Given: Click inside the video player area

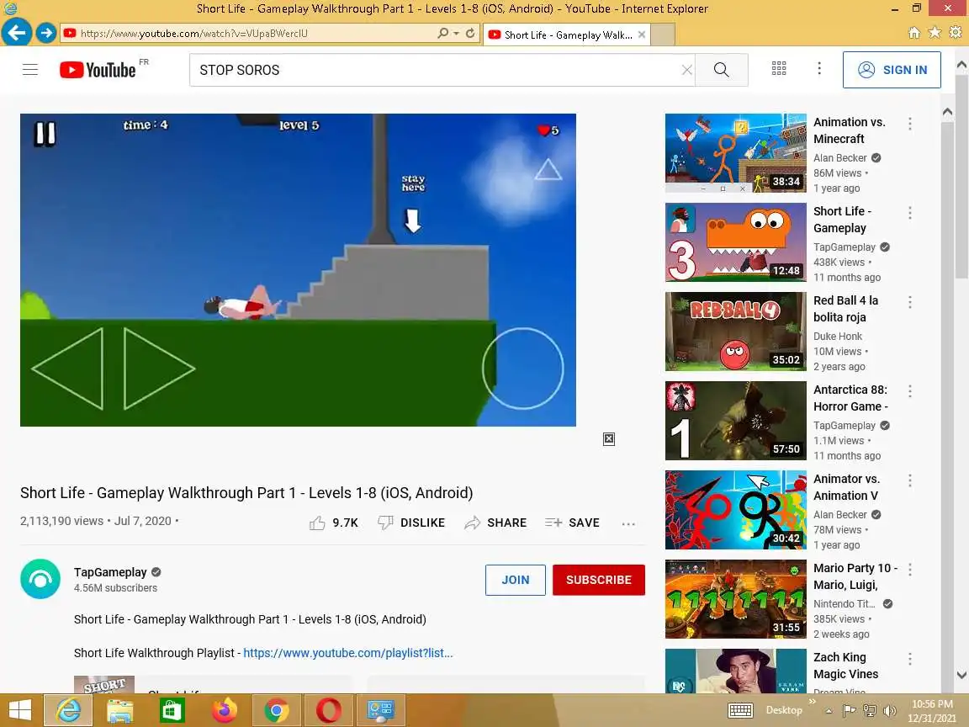Looking at the screenshot, I should pos(298,269).
